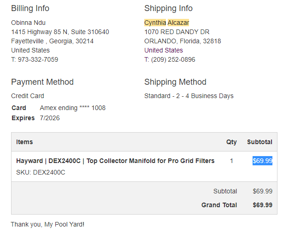Click the Amex ending **** 1008 text
289x233 pixels.
click(x=73, y=108)
